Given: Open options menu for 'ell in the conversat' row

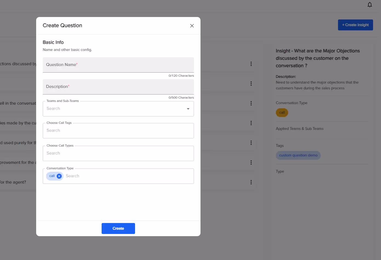Looking at the screenshot, I should point(251,103).
